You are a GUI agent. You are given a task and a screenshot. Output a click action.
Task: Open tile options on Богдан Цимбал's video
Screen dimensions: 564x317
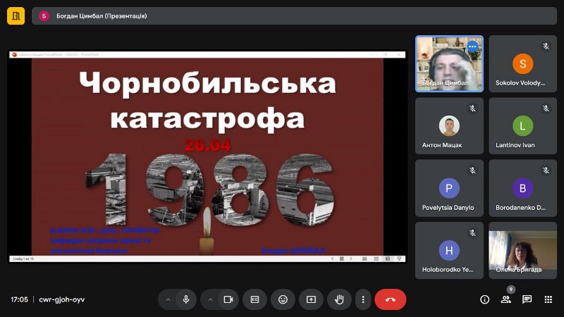472,46
